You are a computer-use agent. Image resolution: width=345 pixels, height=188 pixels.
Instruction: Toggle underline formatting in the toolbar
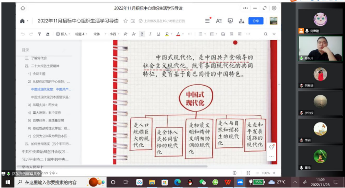(x=158, y=34)
